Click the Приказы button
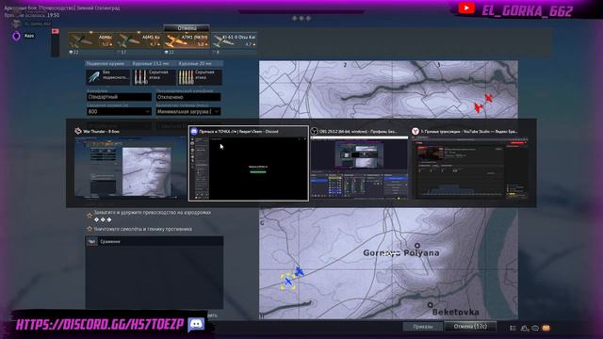The height and width of the screenshot is (339, 603). click(423, 327)
